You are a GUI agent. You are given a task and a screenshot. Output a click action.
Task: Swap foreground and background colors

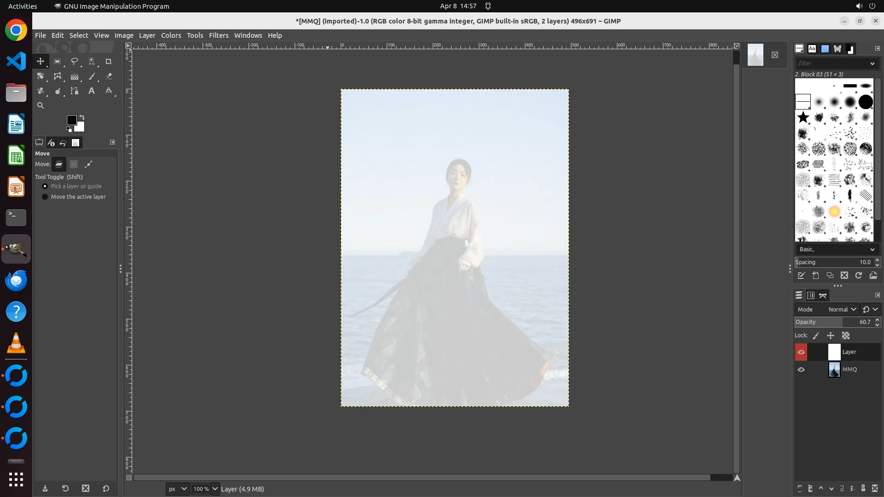(x=82, y=117)
